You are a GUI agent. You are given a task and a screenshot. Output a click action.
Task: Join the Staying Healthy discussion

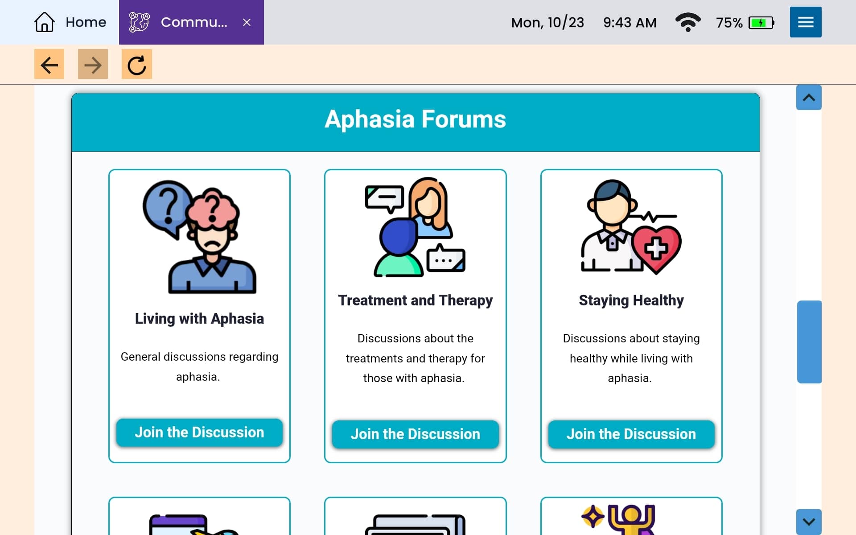click(631, 434)
